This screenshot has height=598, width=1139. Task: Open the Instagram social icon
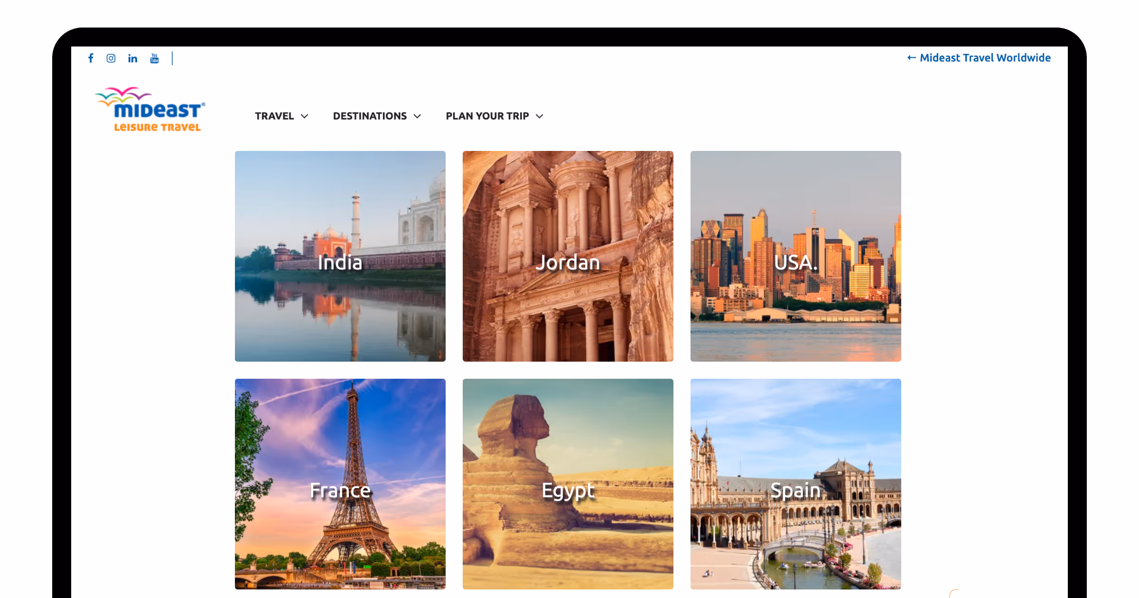click(x=111, y=58)
